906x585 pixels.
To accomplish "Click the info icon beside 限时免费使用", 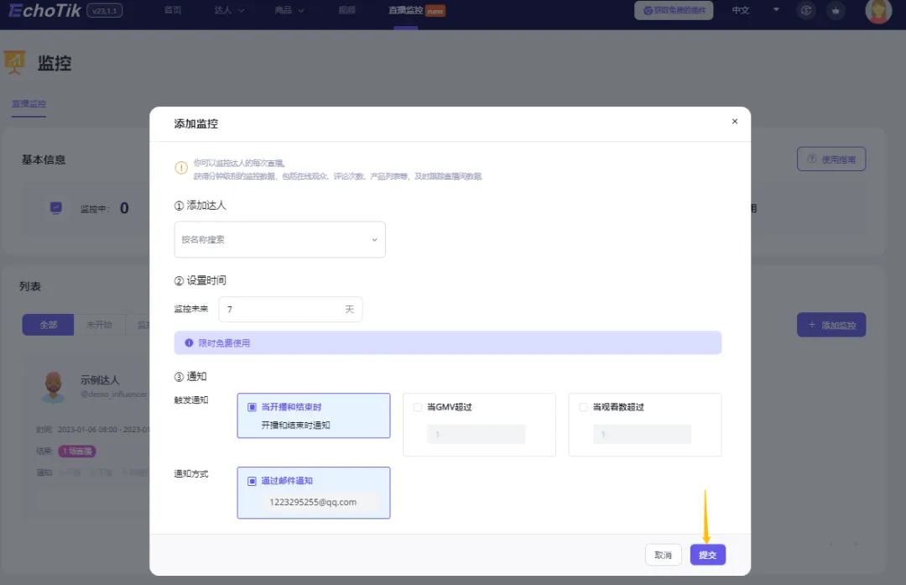I will pos(189,342).
